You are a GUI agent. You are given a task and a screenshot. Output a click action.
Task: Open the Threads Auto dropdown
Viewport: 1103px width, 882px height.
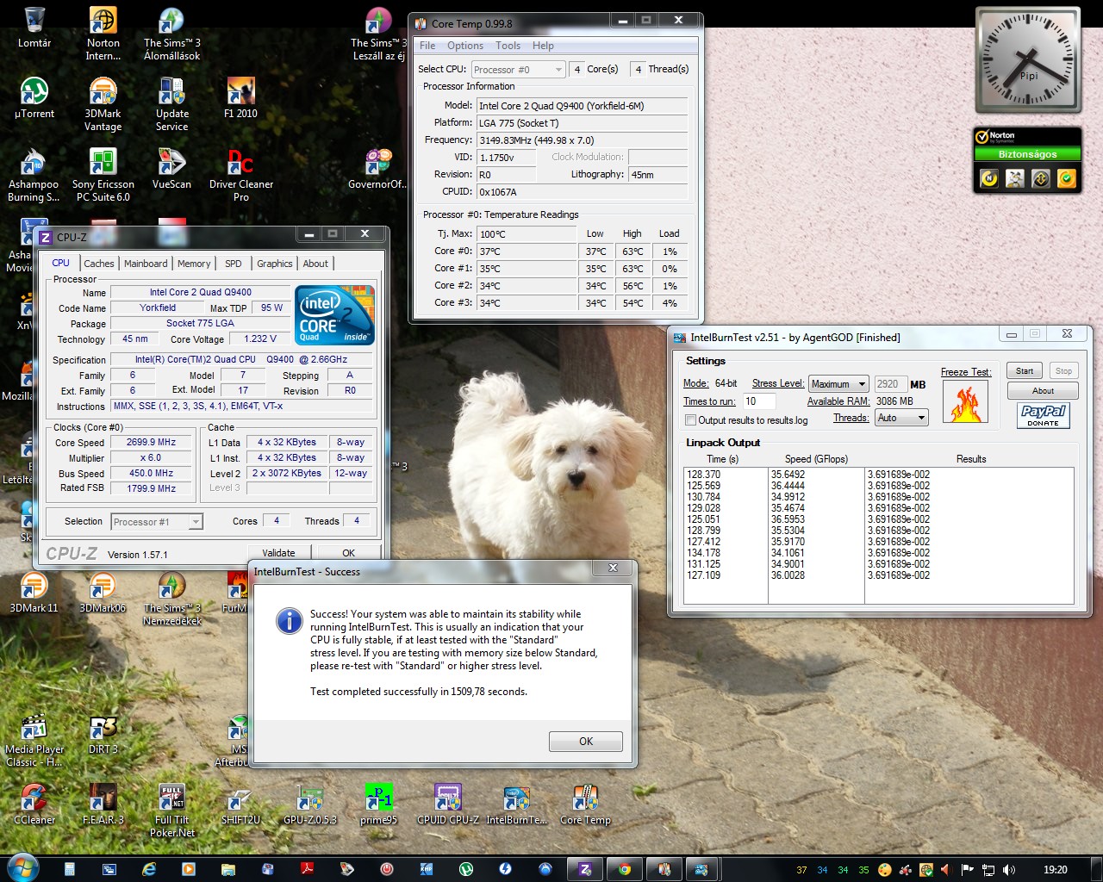(901, 418)
